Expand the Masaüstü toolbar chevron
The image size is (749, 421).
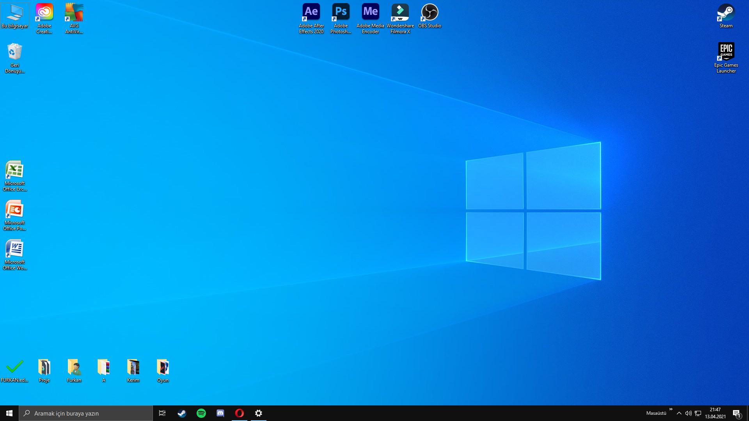coord(671,409)
